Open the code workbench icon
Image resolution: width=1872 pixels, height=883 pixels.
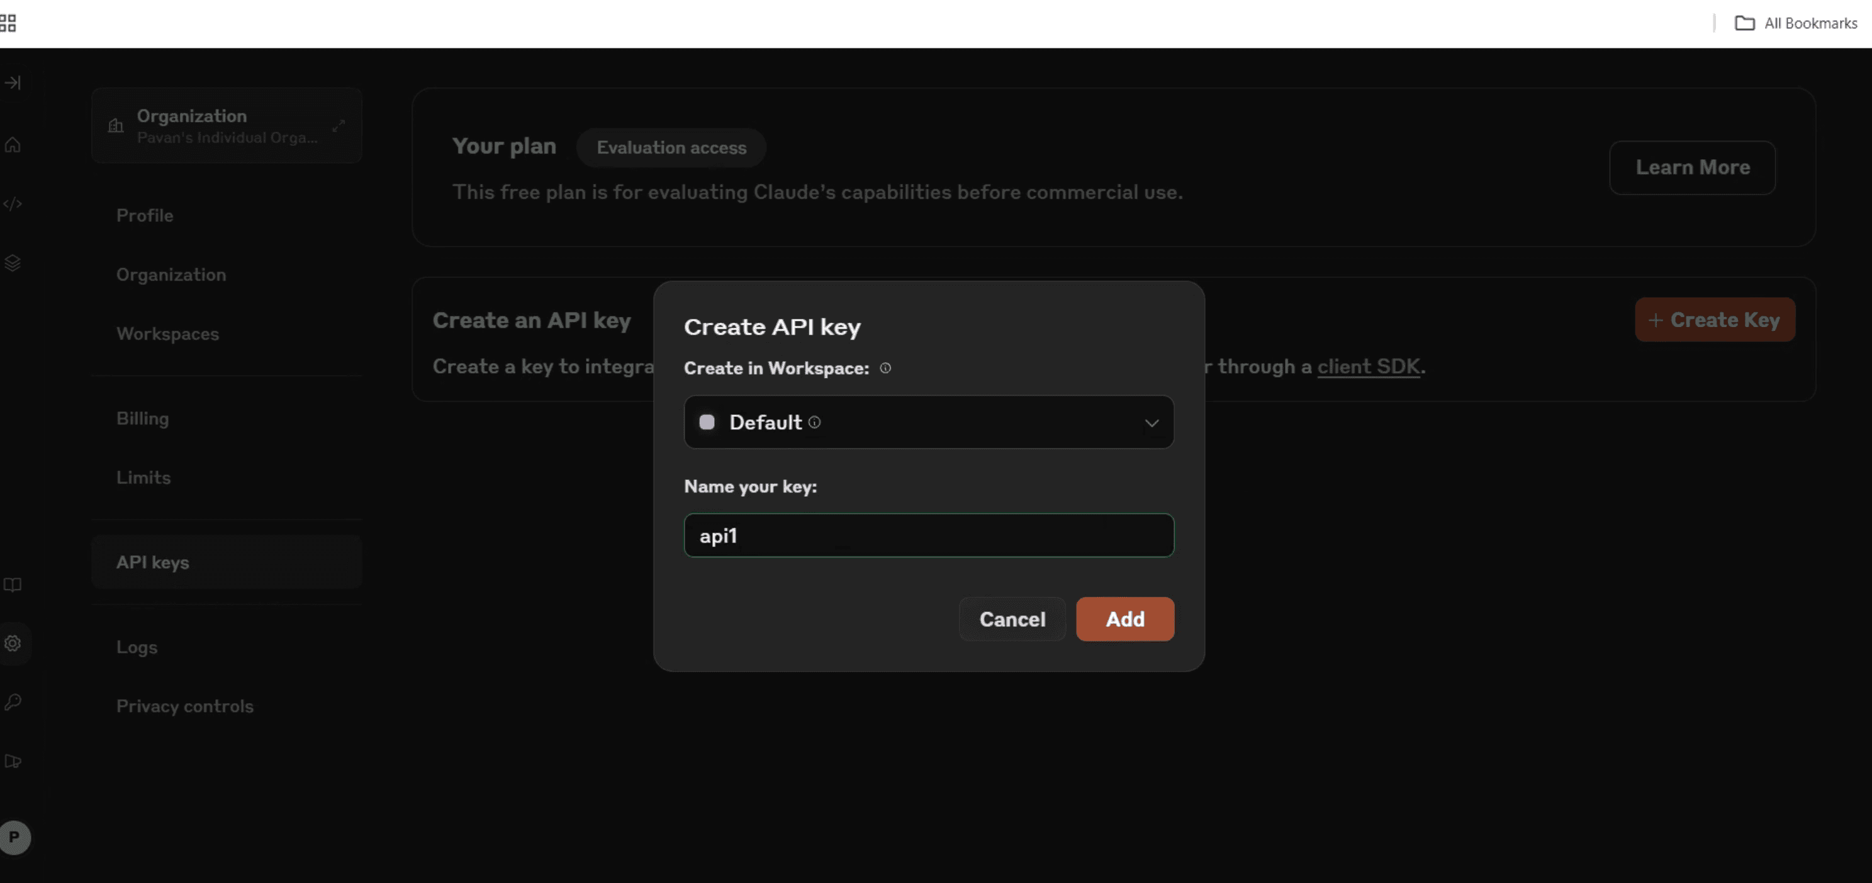pos(13,204)
